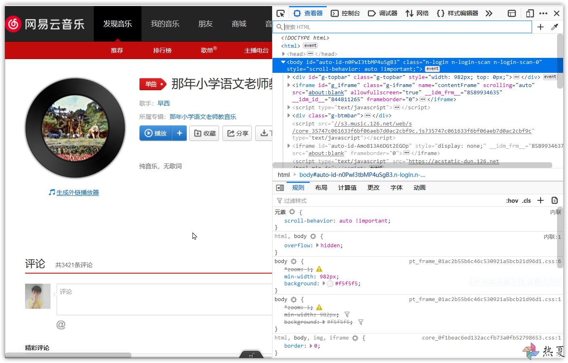Click the create new node plus icon
Screen dimensions: 568x363
point(541,27)
